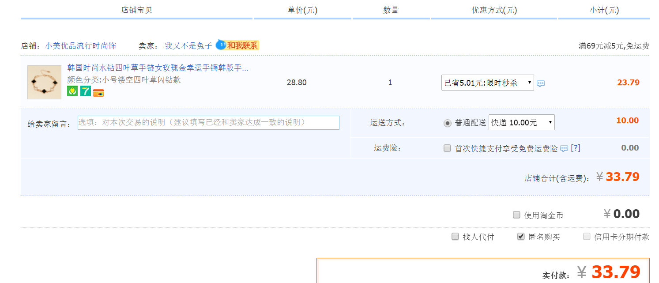
Task: Enable the 首次快捷支付享受免费运费险 checkbox
Action: click(x=447, y=148)
